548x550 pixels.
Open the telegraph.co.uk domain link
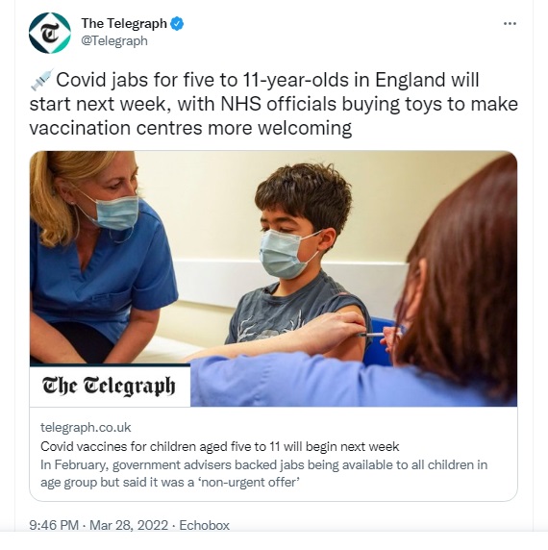tap(86, 427)
